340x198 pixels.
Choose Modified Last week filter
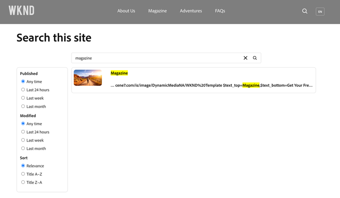coord(23,140)
